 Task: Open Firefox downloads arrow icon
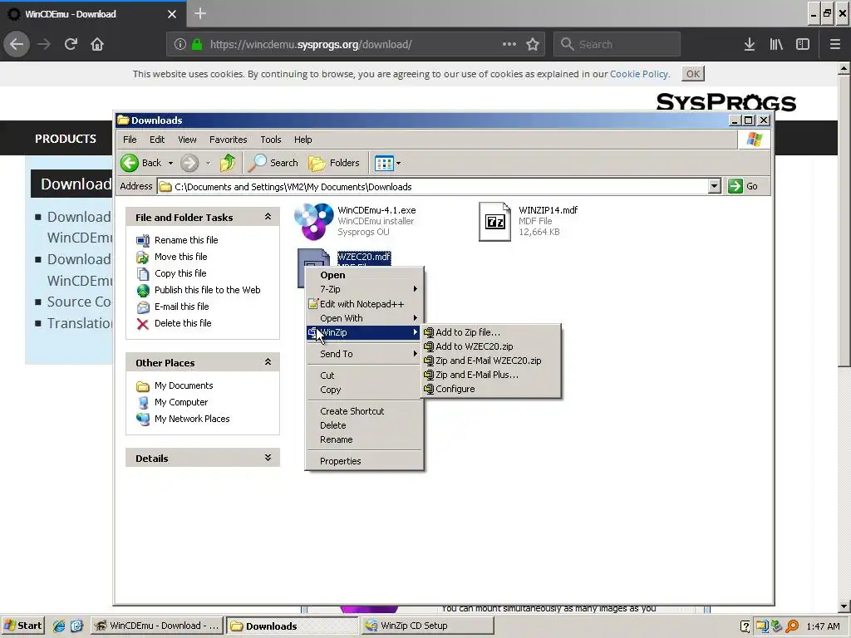coord(749,44)
